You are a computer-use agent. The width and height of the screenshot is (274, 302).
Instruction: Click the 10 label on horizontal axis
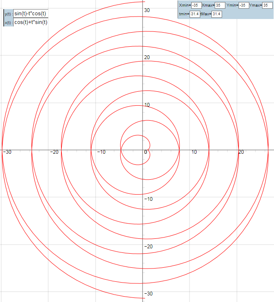(x=194, y=152)
